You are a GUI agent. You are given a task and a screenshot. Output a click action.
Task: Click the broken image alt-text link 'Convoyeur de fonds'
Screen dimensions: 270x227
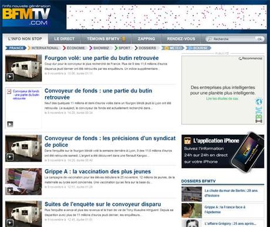coord(26,94)
